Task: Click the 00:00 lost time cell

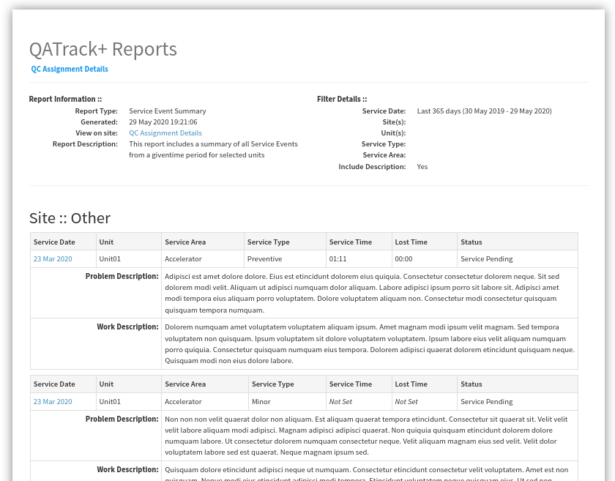Action: 425,259
